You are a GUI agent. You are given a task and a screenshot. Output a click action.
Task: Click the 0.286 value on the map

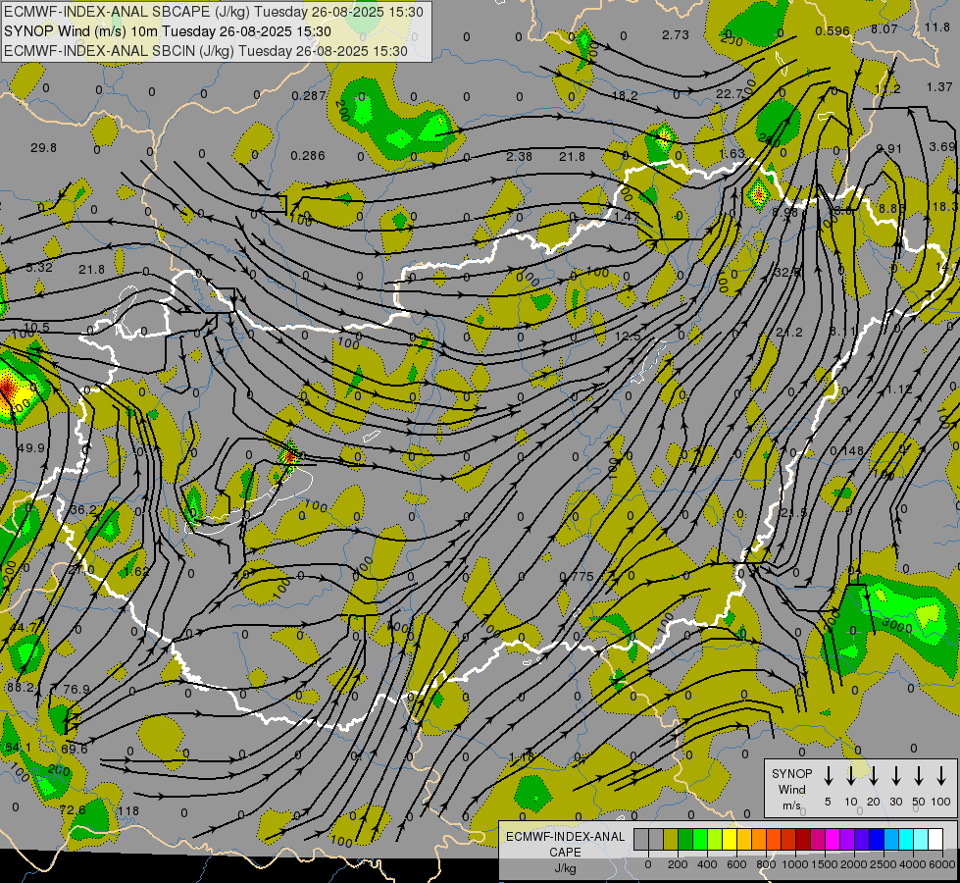(x=308, y=156)
